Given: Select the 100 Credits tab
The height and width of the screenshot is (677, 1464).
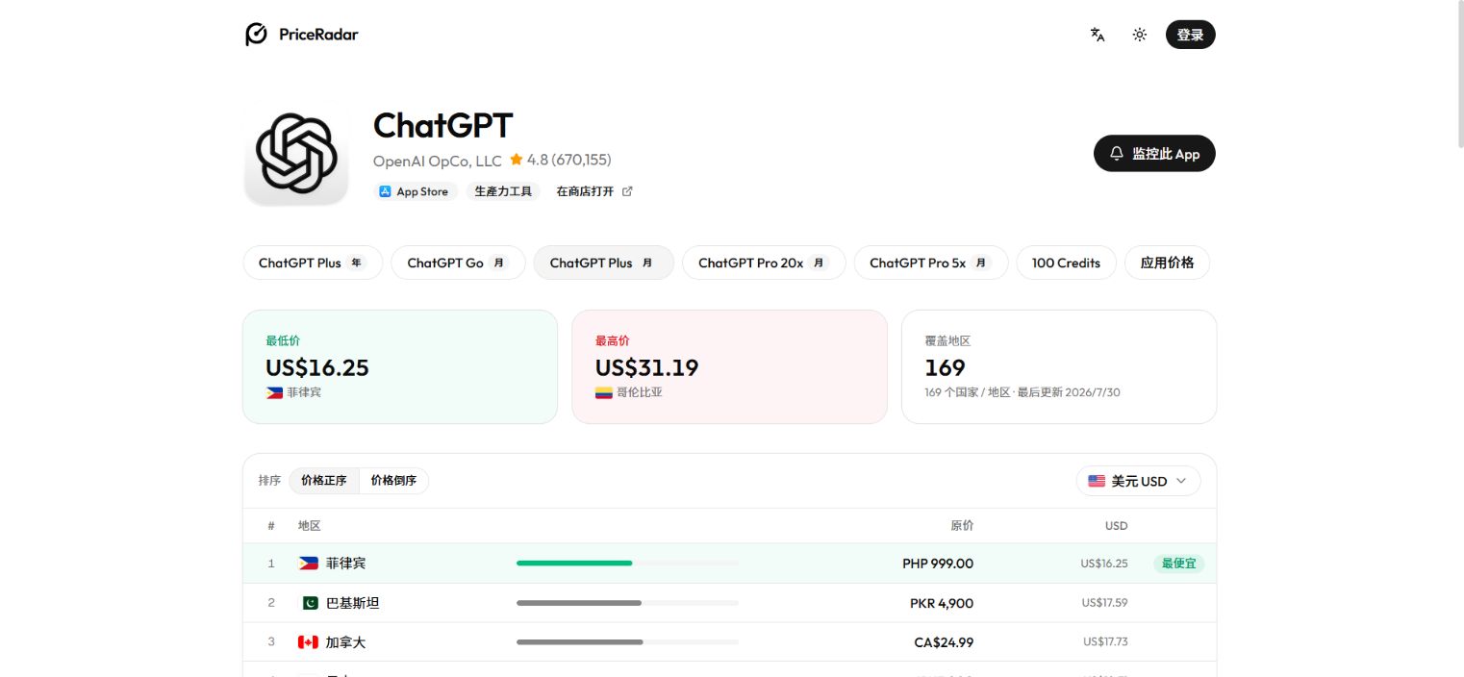Looking at the screenshot, I should pos(1066,263).
